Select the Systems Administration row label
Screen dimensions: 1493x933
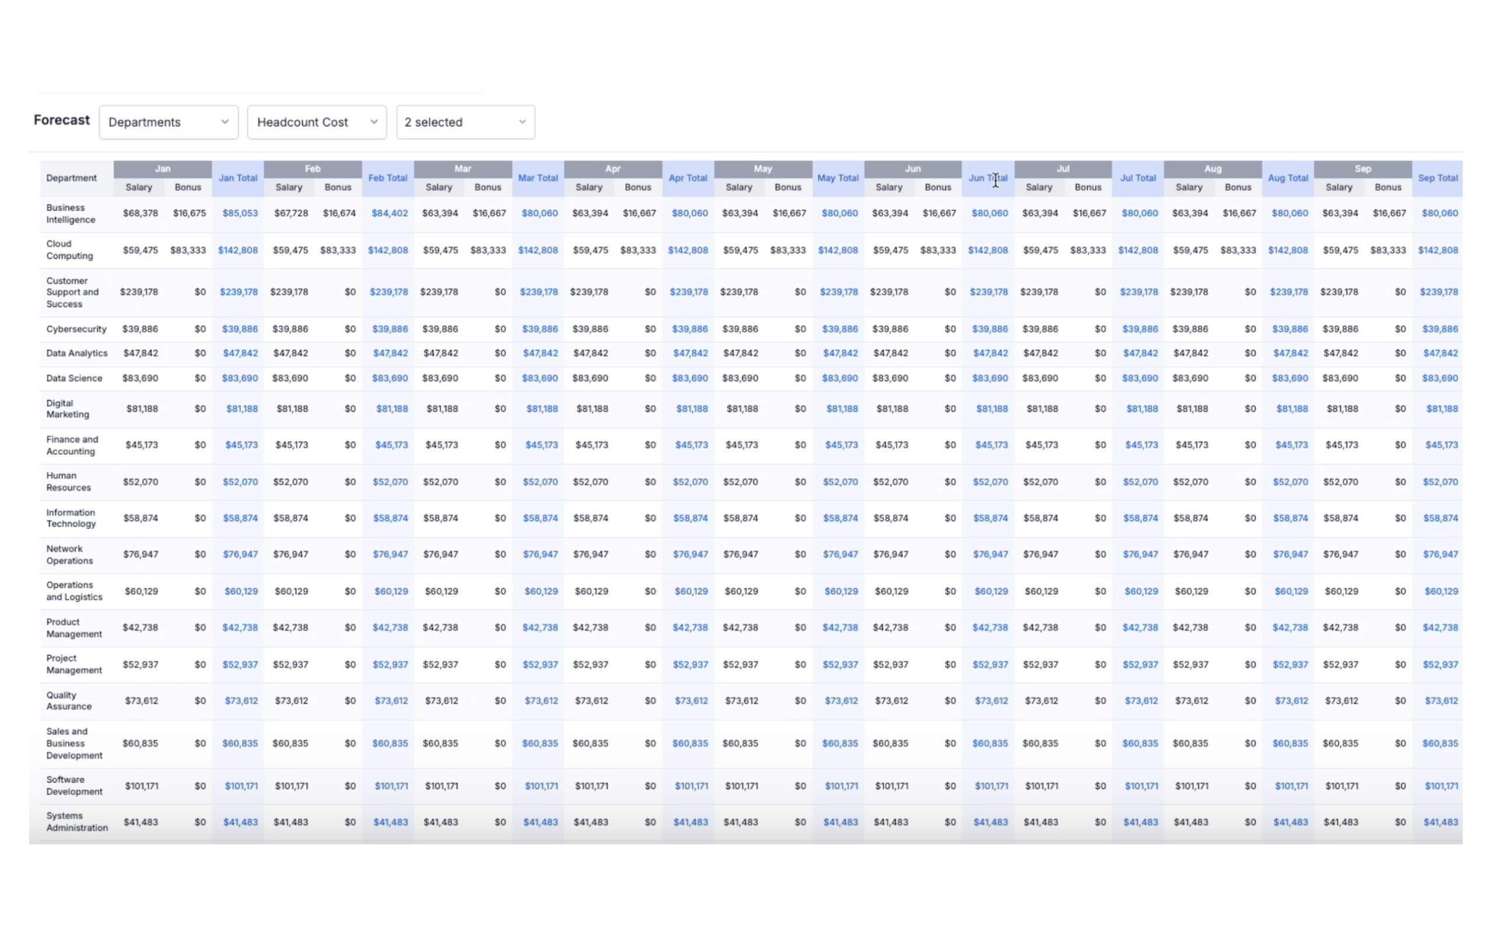(77, 822)
